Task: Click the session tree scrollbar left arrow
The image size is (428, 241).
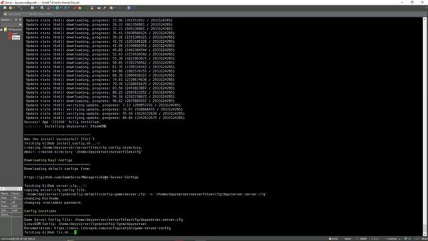Action: [x=1, y=189]
